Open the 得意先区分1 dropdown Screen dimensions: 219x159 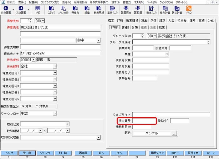pos(55,73)
